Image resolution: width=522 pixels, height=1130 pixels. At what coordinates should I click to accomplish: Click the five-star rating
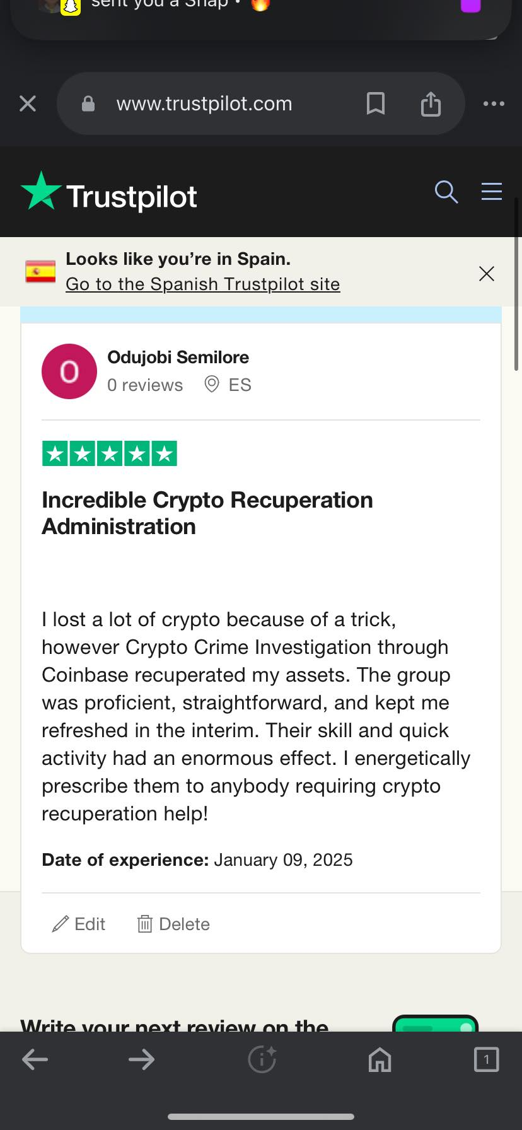click(110, 453)
